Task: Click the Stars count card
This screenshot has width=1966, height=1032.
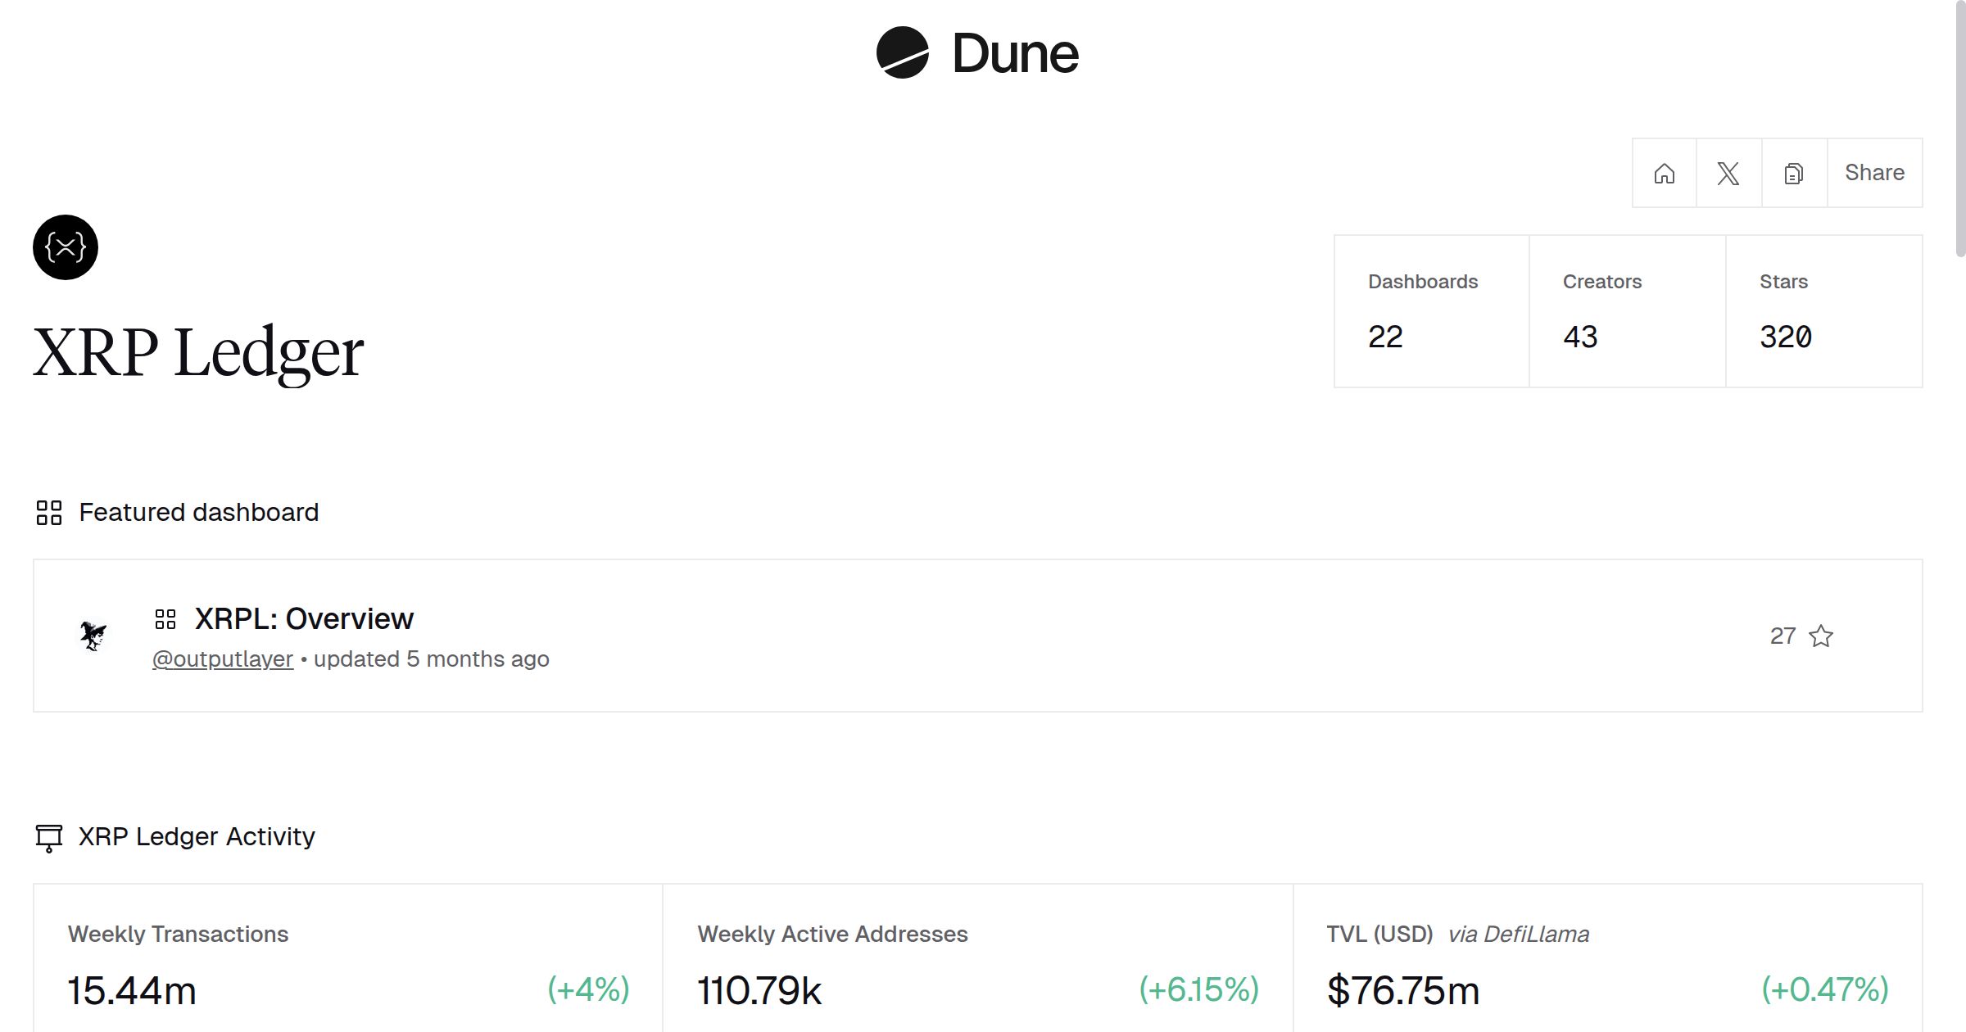Action: tap(1823, 311)
